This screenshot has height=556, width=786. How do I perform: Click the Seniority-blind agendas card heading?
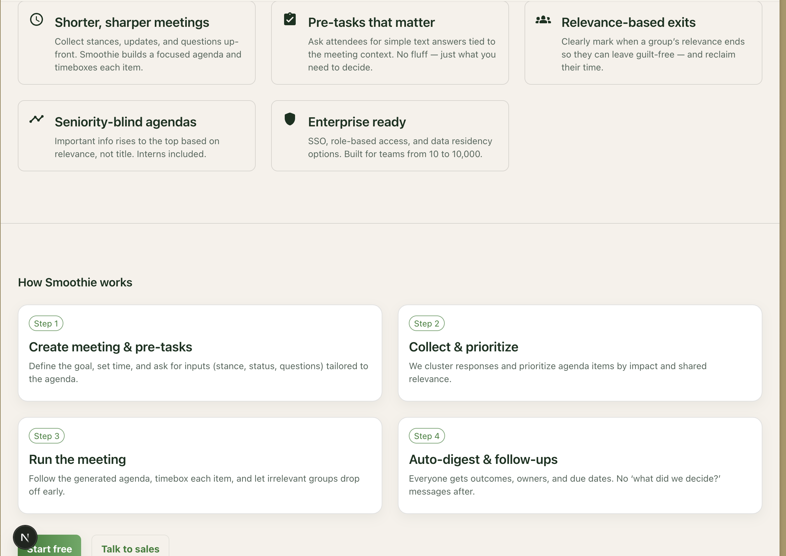[125, 122]
